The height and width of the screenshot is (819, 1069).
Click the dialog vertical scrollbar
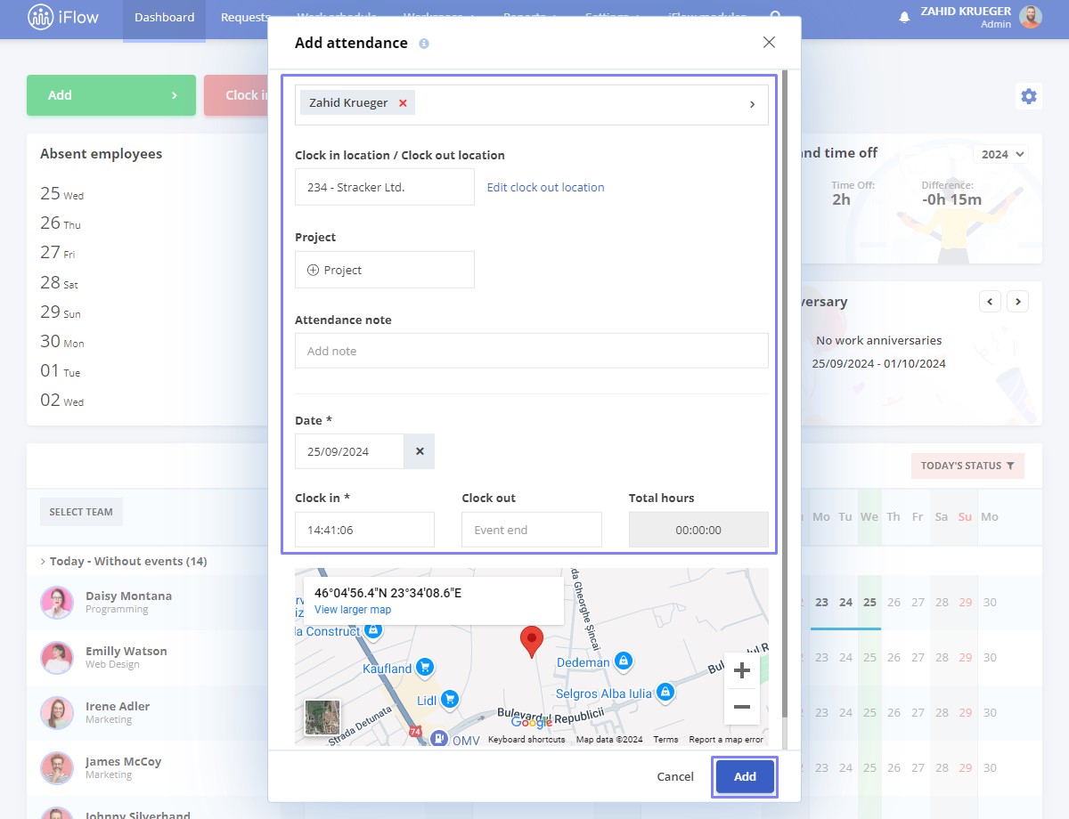pyautogui.click(x=784, y=392)
